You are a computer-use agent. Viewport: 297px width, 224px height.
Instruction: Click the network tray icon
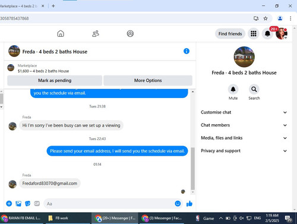[249, 218]
